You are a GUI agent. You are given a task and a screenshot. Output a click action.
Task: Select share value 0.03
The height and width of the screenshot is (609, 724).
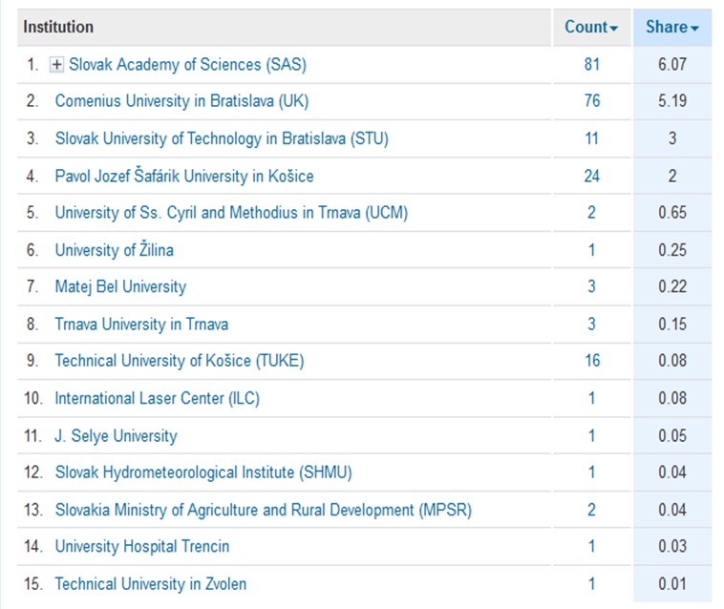[672, 546]
